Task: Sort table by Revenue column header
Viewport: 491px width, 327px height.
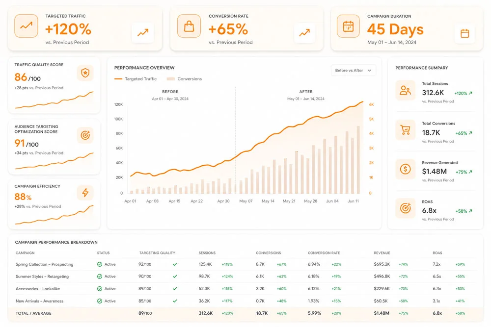Action: [x=382, y=253]
